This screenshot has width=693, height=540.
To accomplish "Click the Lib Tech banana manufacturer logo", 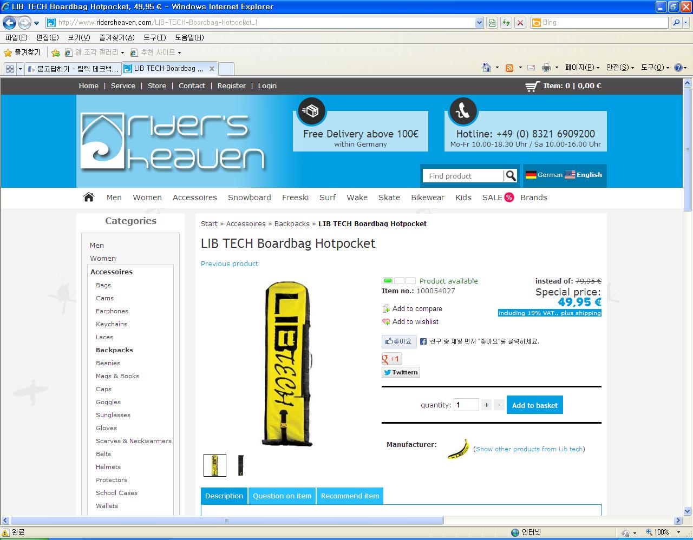I will [458, 449].
